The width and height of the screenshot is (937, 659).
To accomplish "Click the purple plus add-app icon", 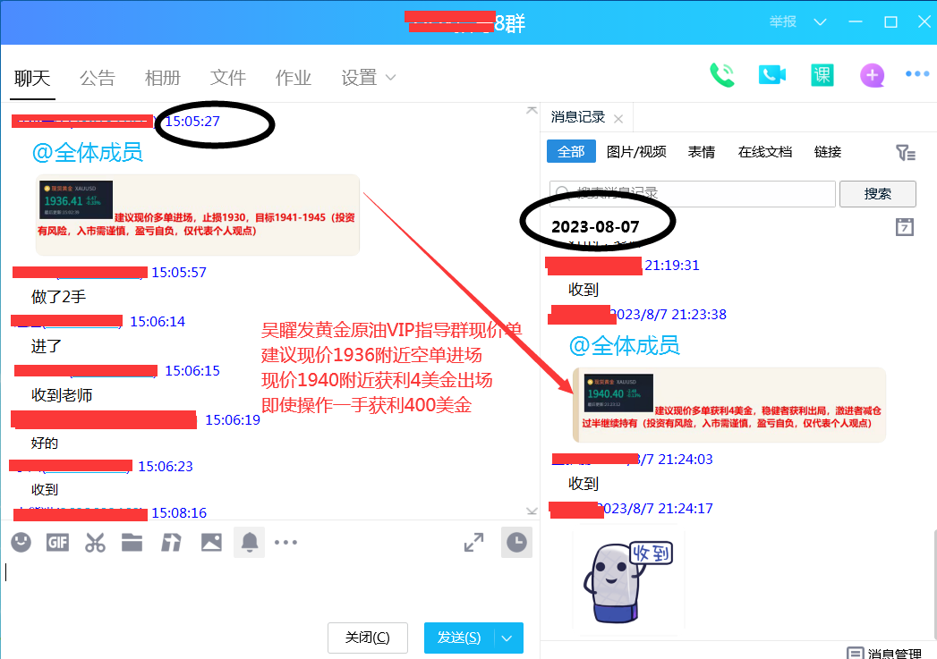I will [x=873, y=75].
